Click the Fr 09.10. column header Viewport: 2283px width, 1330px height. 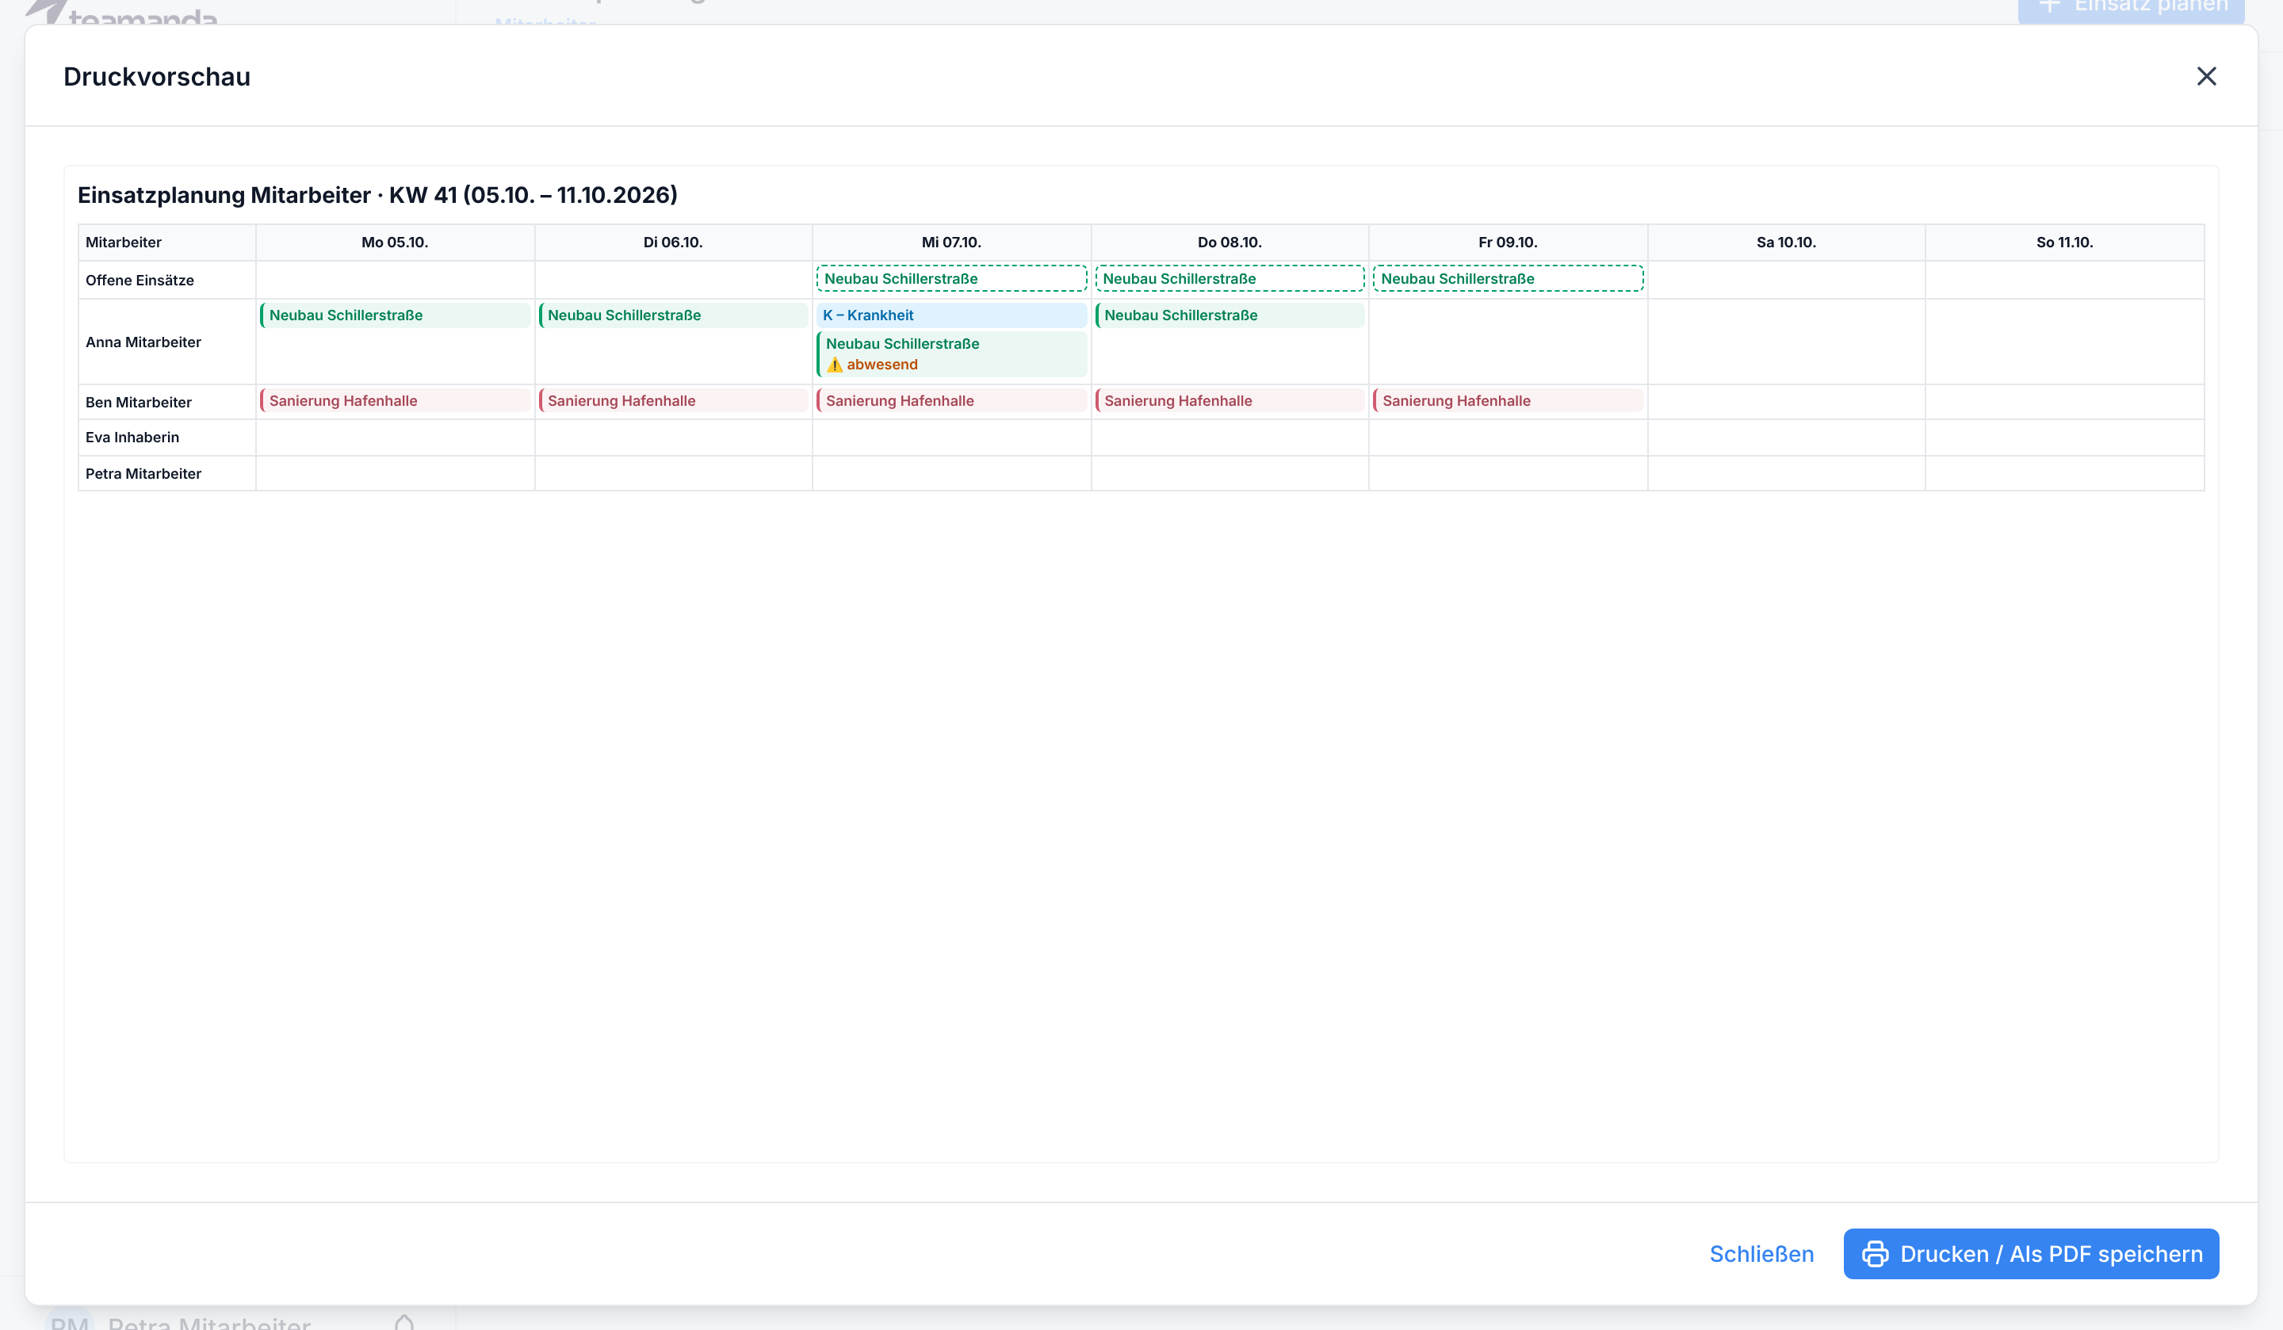coord(1508,243)
